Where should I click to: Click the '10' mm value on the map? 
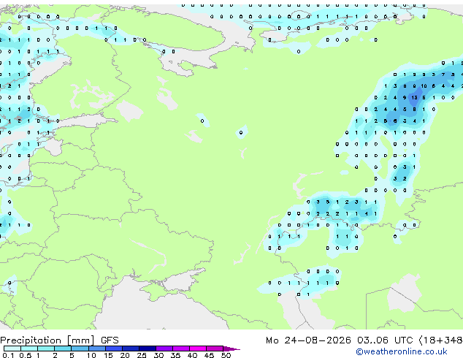pos(424,86)
